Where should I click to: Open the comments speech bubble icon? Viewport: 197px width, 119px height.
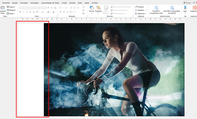click(194, 3)
